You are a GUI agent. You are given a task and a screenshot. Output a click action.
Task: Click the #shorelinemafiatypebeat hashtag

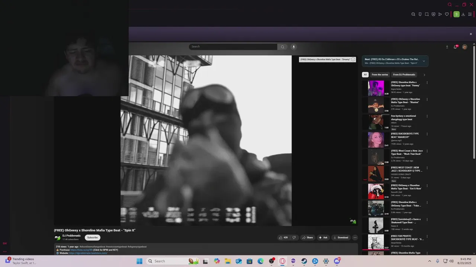(x=92, y=247)
